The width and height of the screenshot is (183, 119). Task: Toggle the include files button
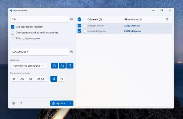[x=55, y=65]
